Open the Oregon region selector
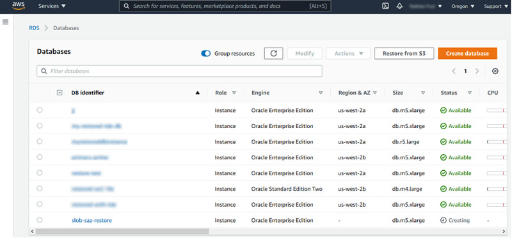Image resolution: width=512 pixels, height=238 pixels. [x=463, y=6]
